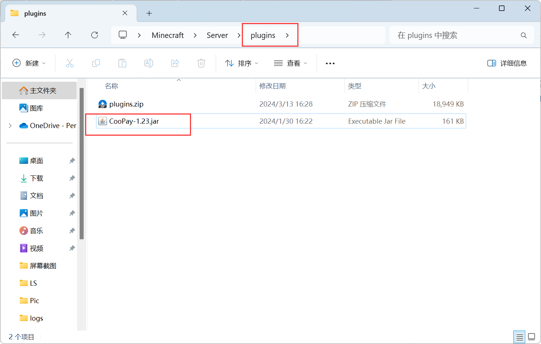Image resolution: width=541 pixels, height=344 pixels.
Task: Navigate up one folder level
Action: pyautogui.click(x=68, y=35)
